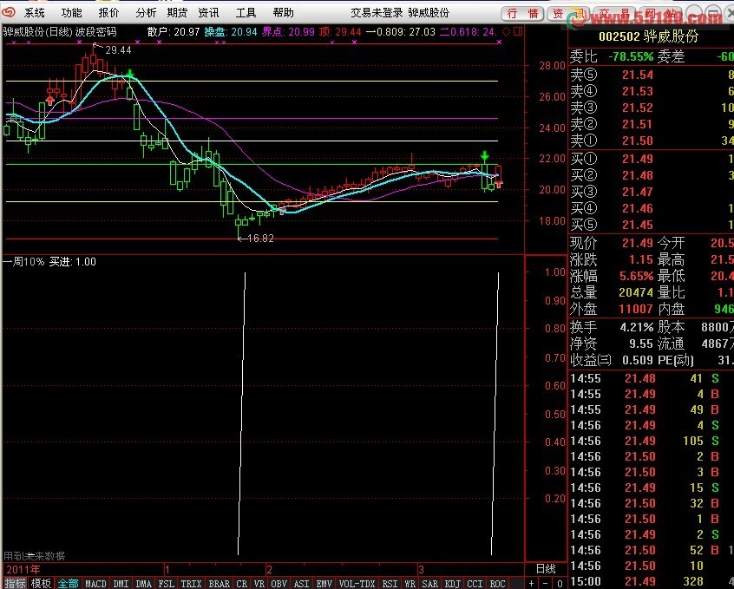
Task: Toggle the KDJ indicator
Action: (451, 584)
